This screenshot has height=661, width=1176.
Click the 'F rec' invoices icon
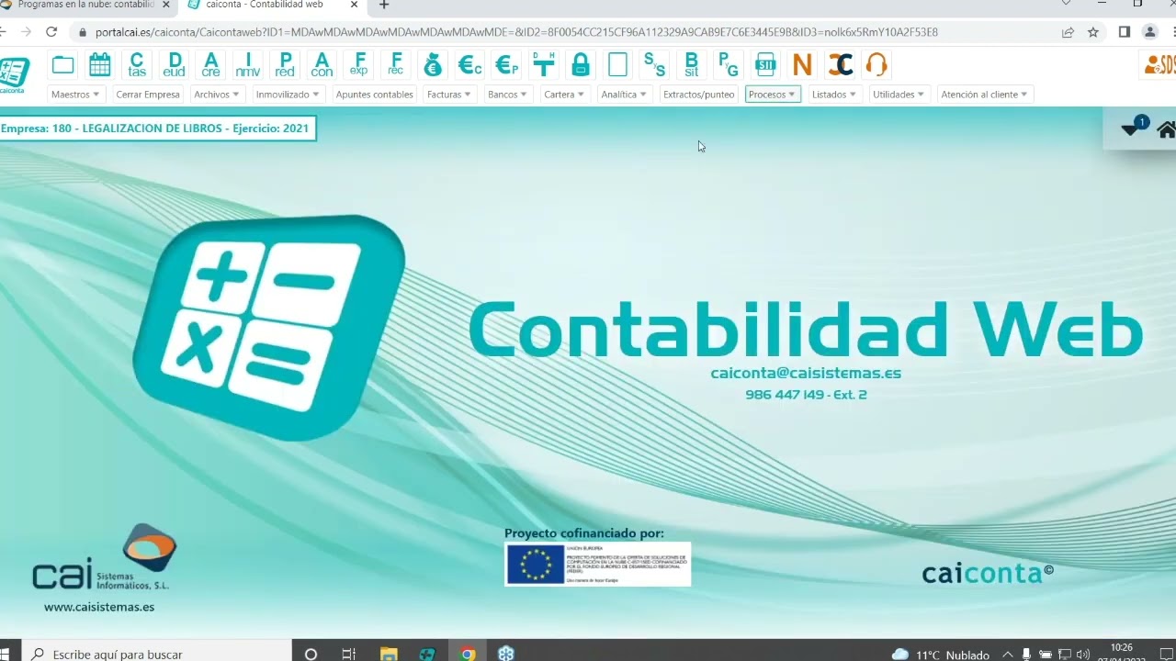click(396, 64)
